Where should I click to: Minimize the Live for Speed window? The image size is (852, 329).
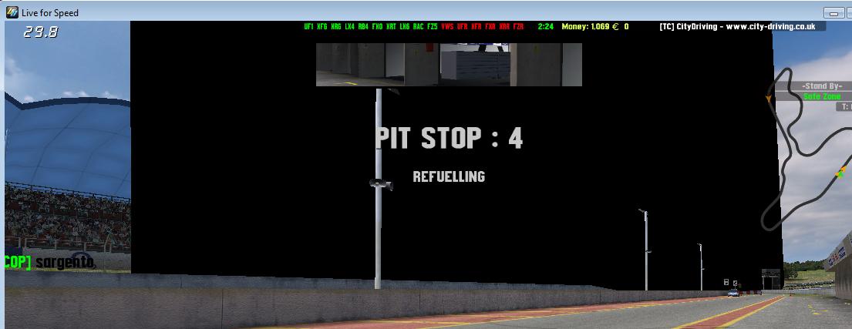tap(833, 12)
